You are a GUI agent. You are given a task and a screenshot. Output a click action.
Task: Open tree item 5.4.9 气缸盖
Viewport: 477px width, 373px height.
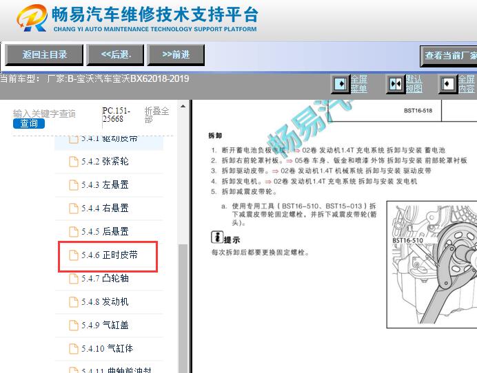pyautogui.click(x=105, y=326)
